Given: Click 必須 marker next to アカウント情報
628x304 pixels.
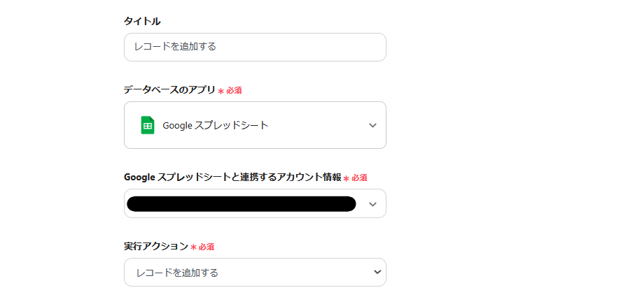Looking at the screenshot, I should [359, 178].
